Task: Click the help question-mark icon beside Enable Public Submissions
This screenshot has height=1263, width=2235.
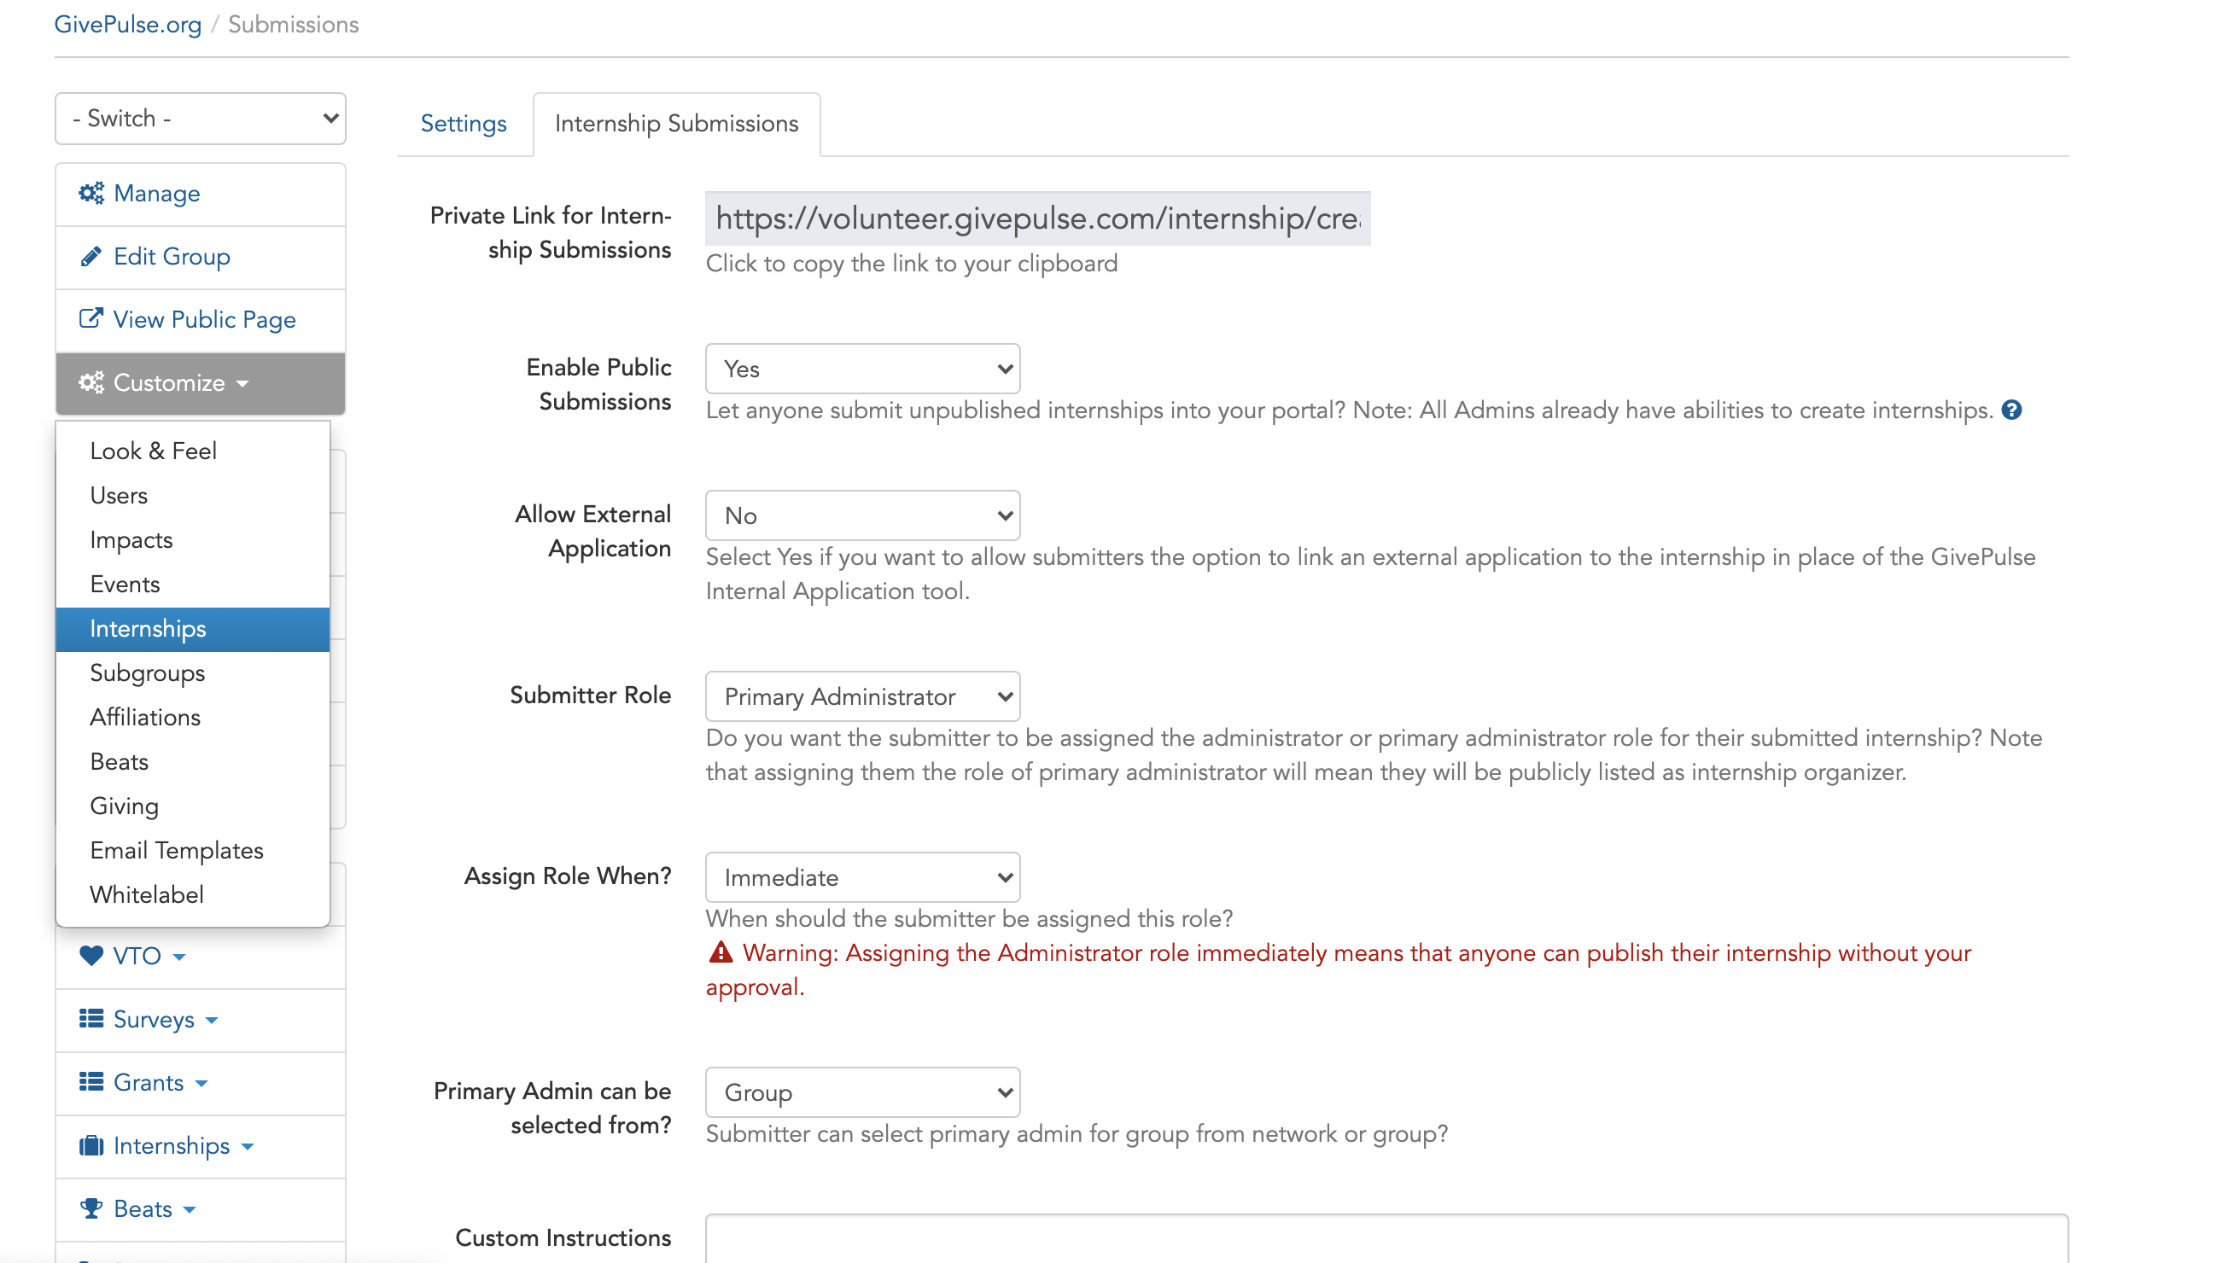Action: [2012, 410]
